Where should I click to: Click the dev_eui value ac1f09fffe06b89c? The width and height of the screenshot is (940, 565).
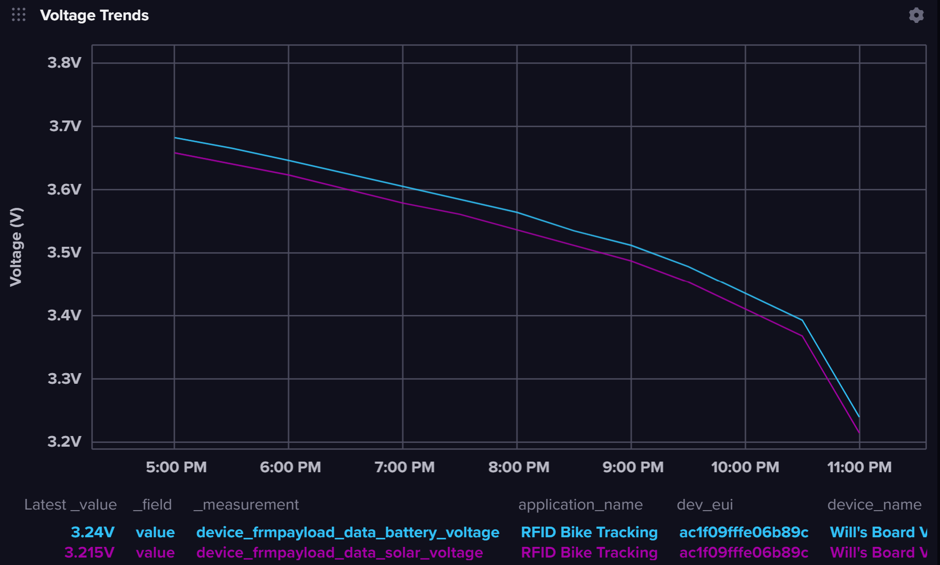744,531
